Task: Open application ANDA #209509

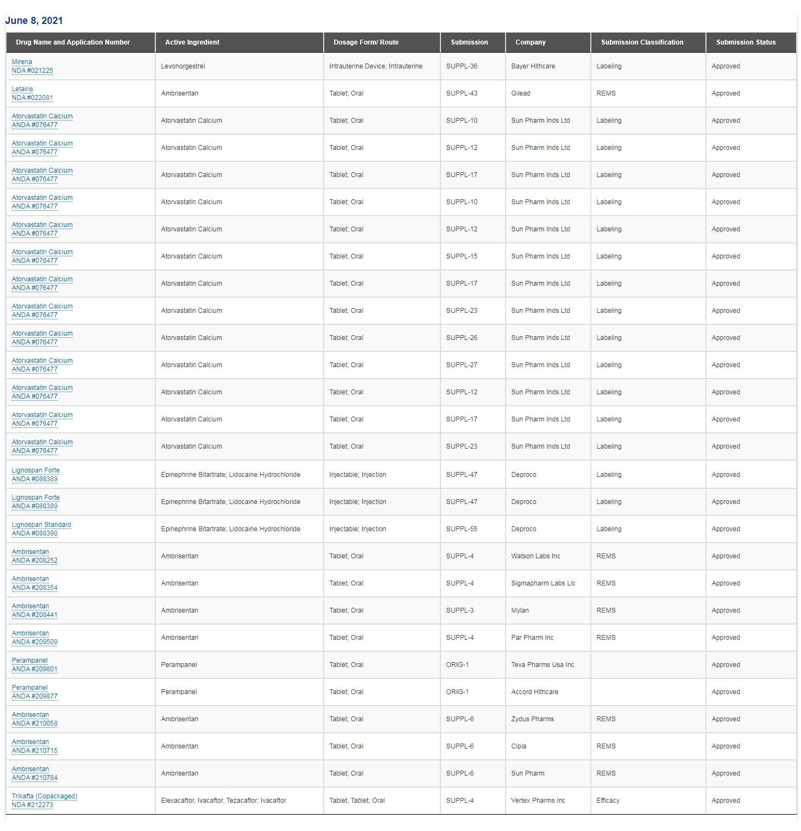Action: coord(35,642)
